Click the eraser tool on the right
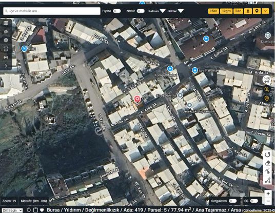Image resolution: width=275 pixels, height=213 pixels. [267, 163]
